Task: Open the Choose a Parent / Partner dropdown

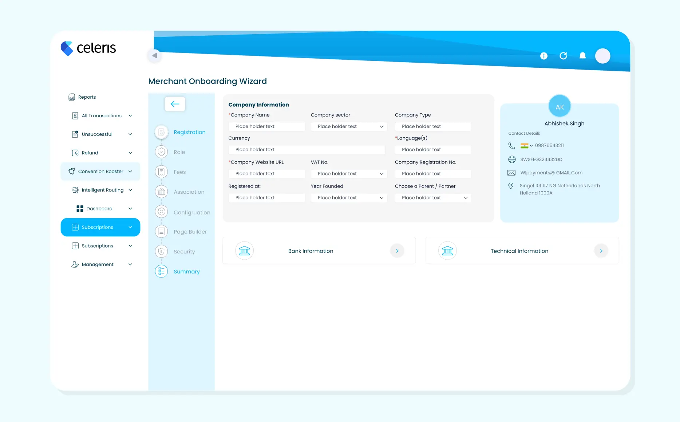Action: click(x=433, y=198)
